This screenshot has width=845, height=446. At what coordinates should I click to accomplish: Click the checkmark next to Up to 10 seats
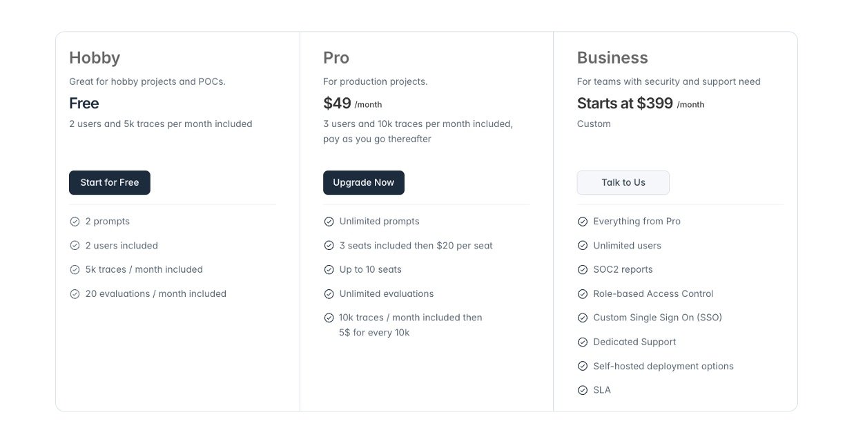pyautogui.click(x=329, y=270)
